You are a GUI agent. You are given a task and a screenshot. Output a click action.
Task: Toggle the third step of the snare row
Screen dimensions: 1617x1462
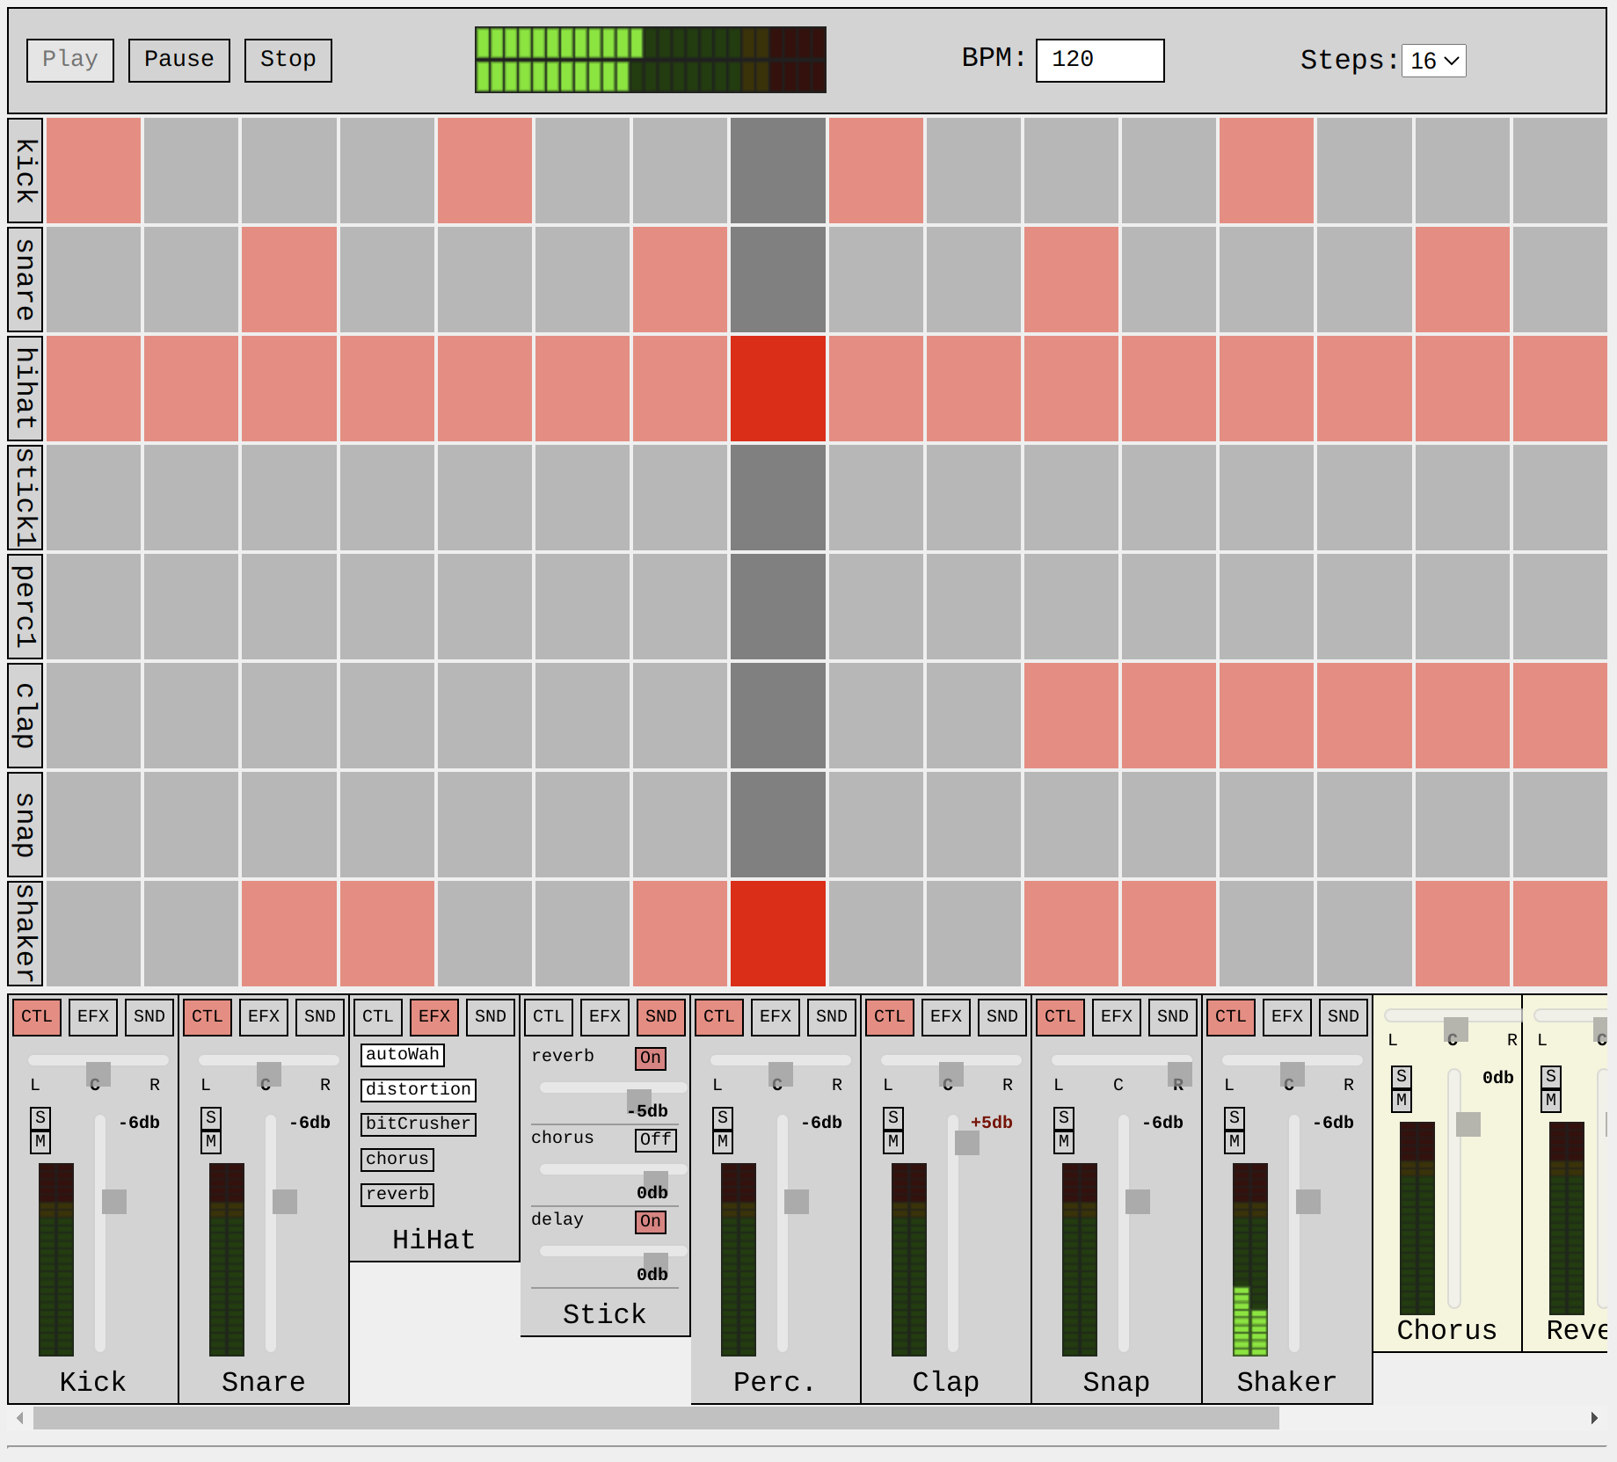tap(289, 280)
